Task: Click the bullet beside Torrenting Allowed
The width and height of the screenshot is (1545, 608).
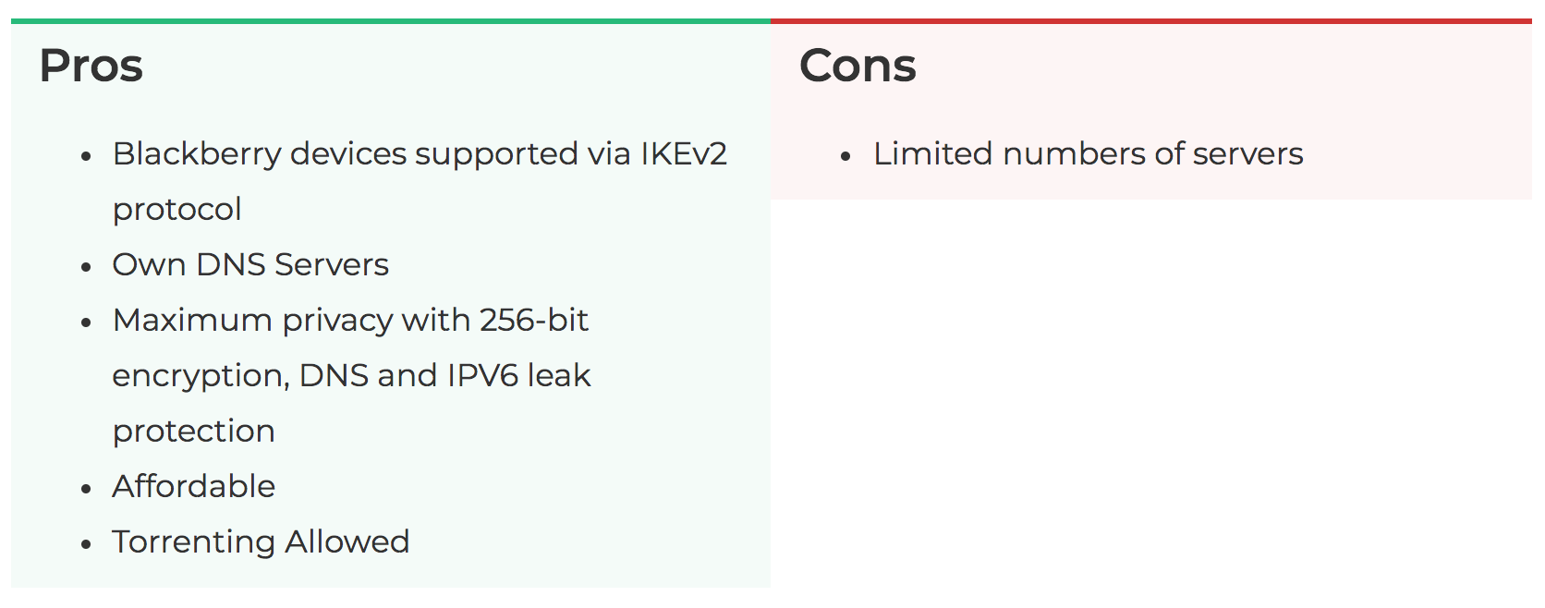Action: (x=86, y=544)
